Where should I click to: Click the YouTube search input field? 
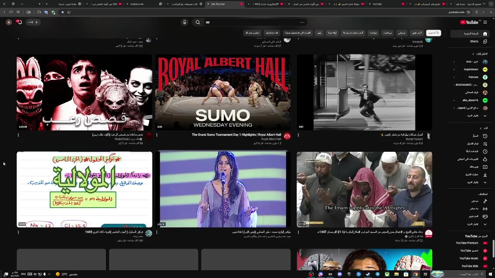click(255, 22)
